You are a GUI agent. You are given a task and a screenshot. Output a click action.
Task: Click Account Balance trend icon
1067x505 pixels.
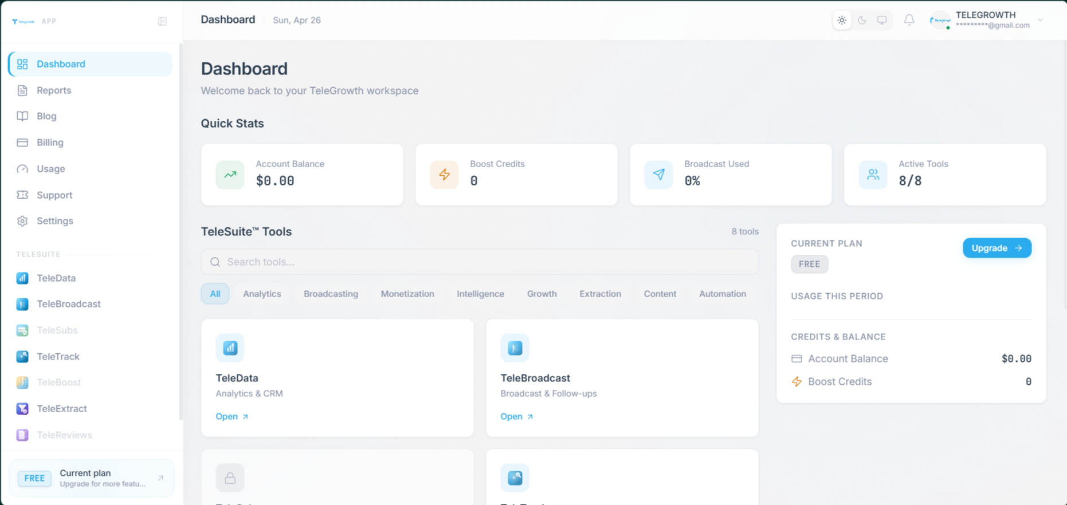230,175
